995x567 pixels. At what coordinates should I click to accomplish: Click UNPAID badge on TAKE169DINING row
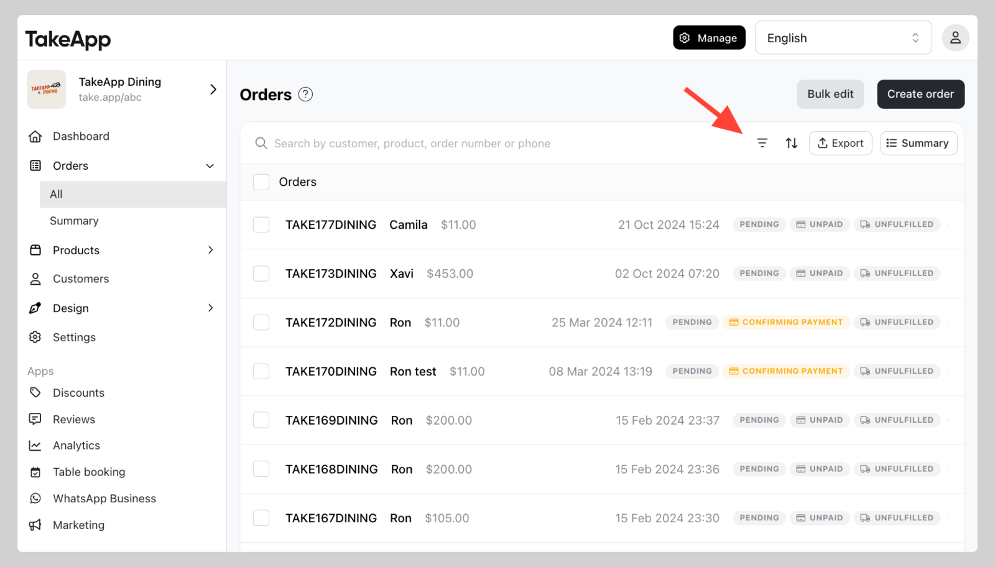(x=820, y=420)
